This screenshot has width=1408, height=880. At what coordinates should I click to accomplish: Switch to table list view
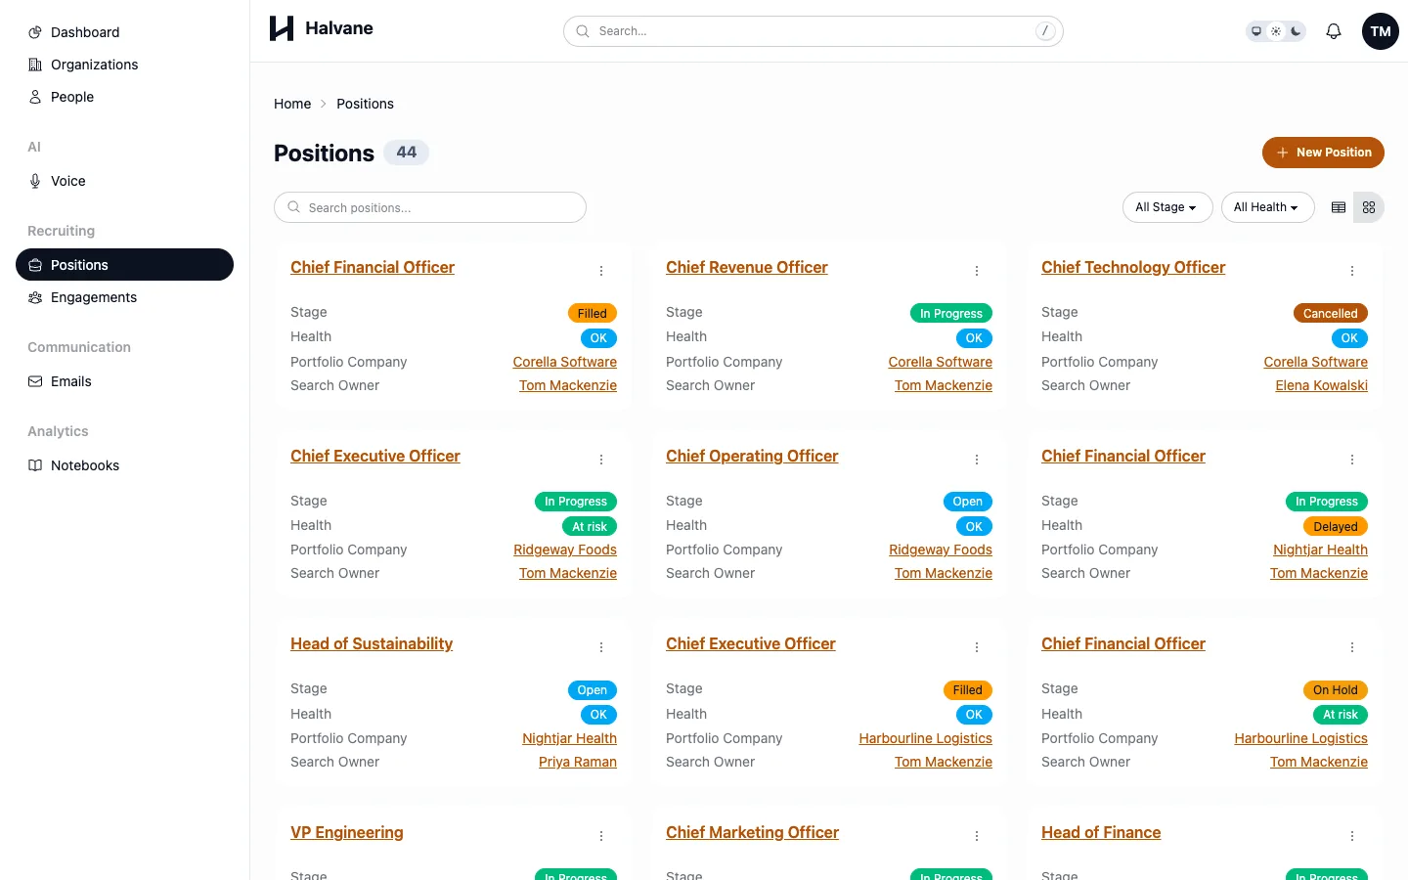click(1339, 207)
